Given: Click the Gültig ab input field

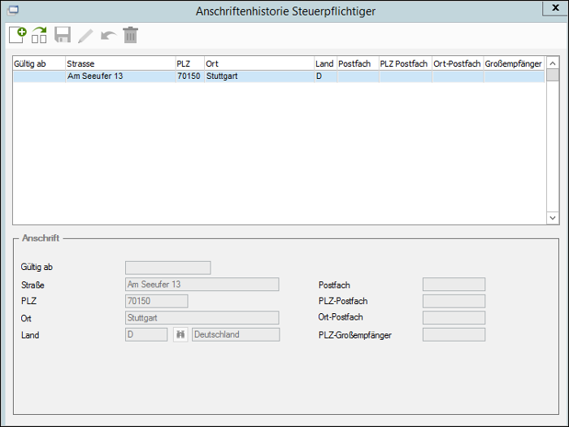Looking at the screenshot, I should (x=168, y=268).
